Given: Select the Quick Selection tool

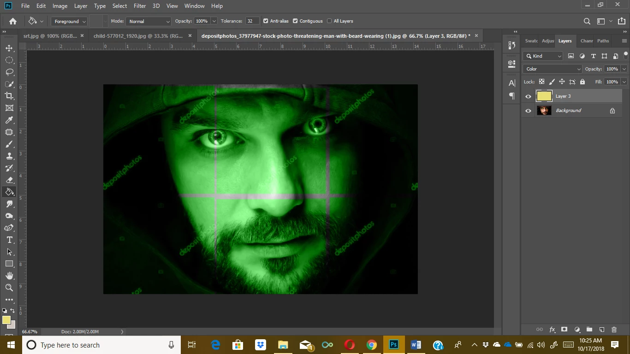Looking at the screenshot, I should [x=9, y=84].
